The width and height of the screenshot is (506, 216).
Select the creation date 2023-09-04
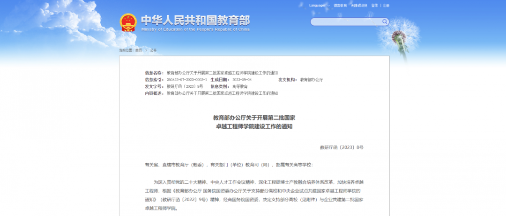tap(242, 80)
